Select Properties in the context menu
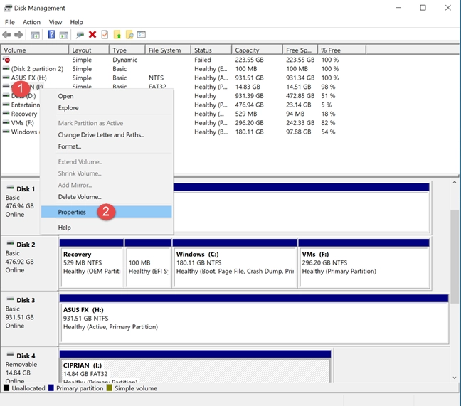461x406 pixels. tap(107, 212)
